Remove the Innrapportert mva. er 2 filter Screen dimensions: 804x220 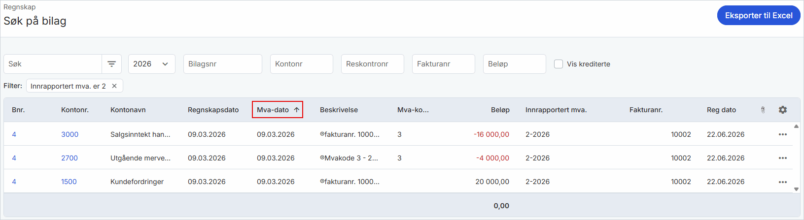(x=114, y=86)
